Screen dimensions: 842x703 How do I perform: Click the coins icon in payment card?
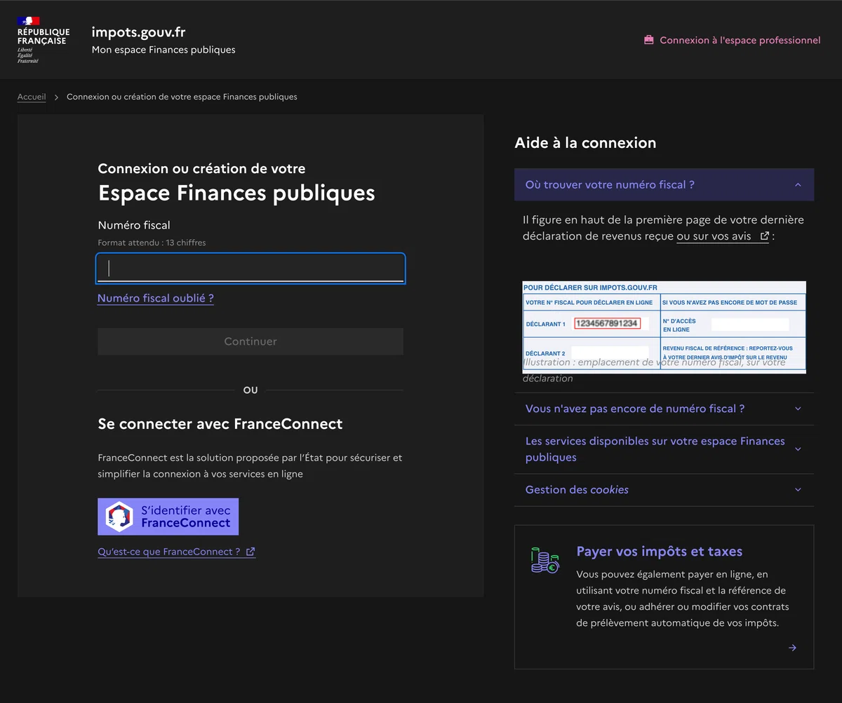point(544,560)
